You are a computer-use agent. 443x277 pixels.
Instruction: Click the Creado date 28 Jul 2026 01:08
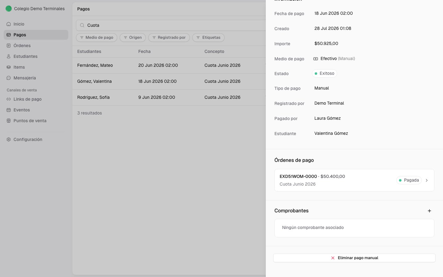click(333, 28)
